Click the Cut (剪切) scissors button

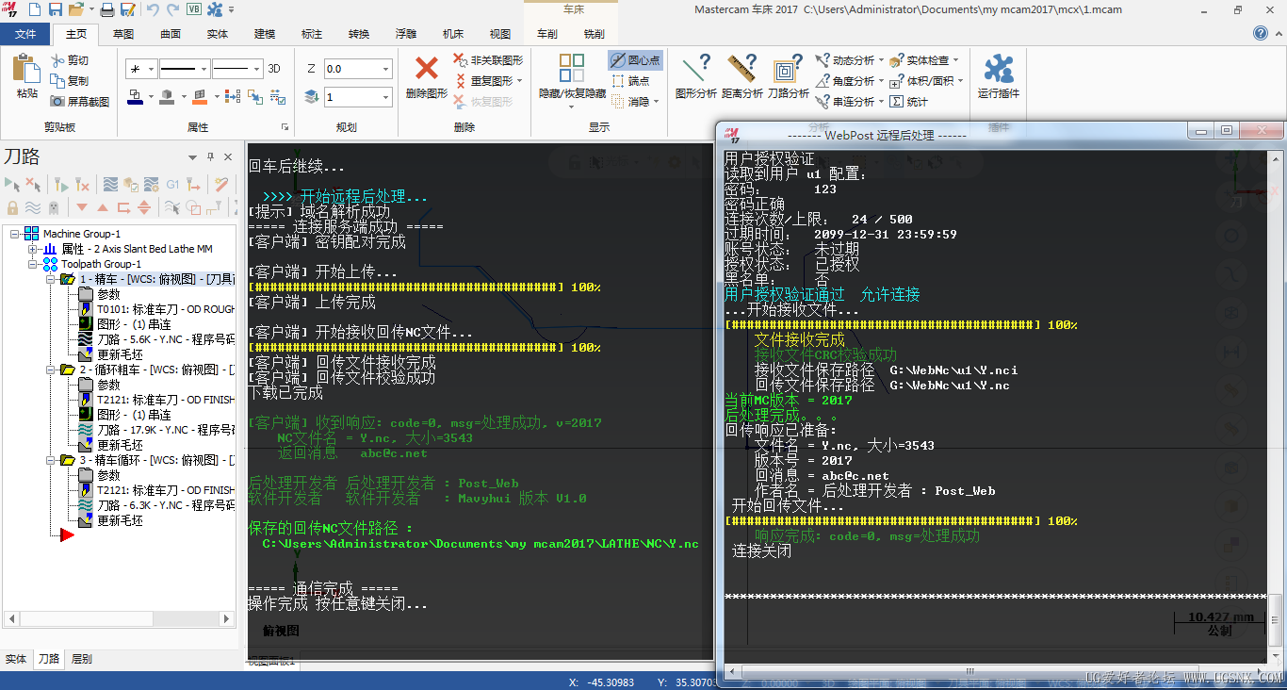coord(70,60)
